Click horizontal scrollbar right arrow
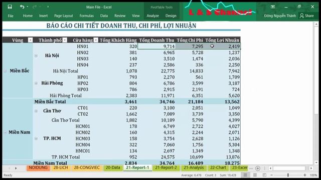 [x=311, y=168]
